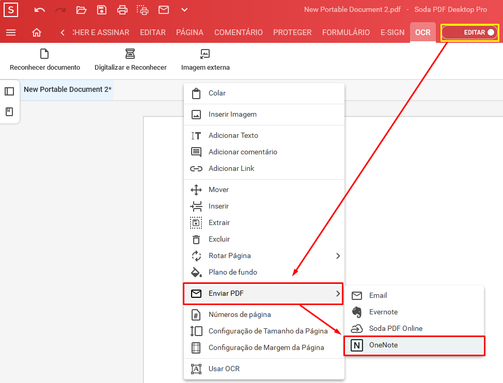This screenshot has width=503, height=383.
Task: Open Enviar PDF menu entry
Action: [263, 293]
